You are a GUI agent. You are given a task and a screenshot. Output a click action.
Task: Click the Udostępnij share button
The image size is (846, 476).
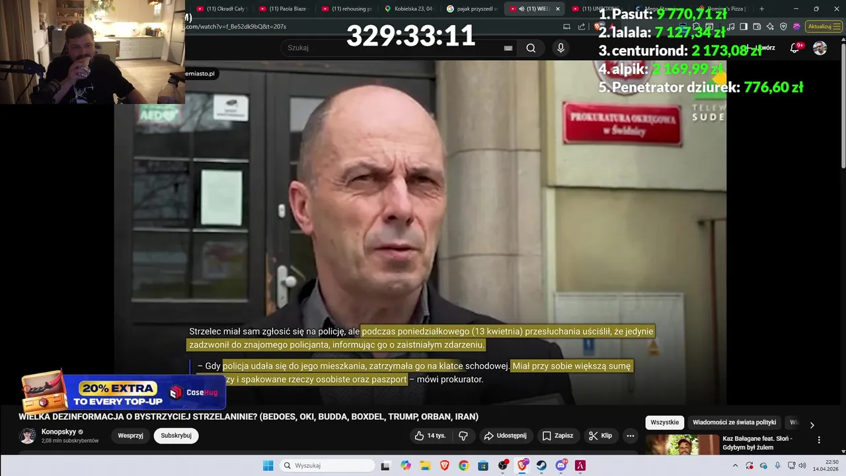click(505, 436)
